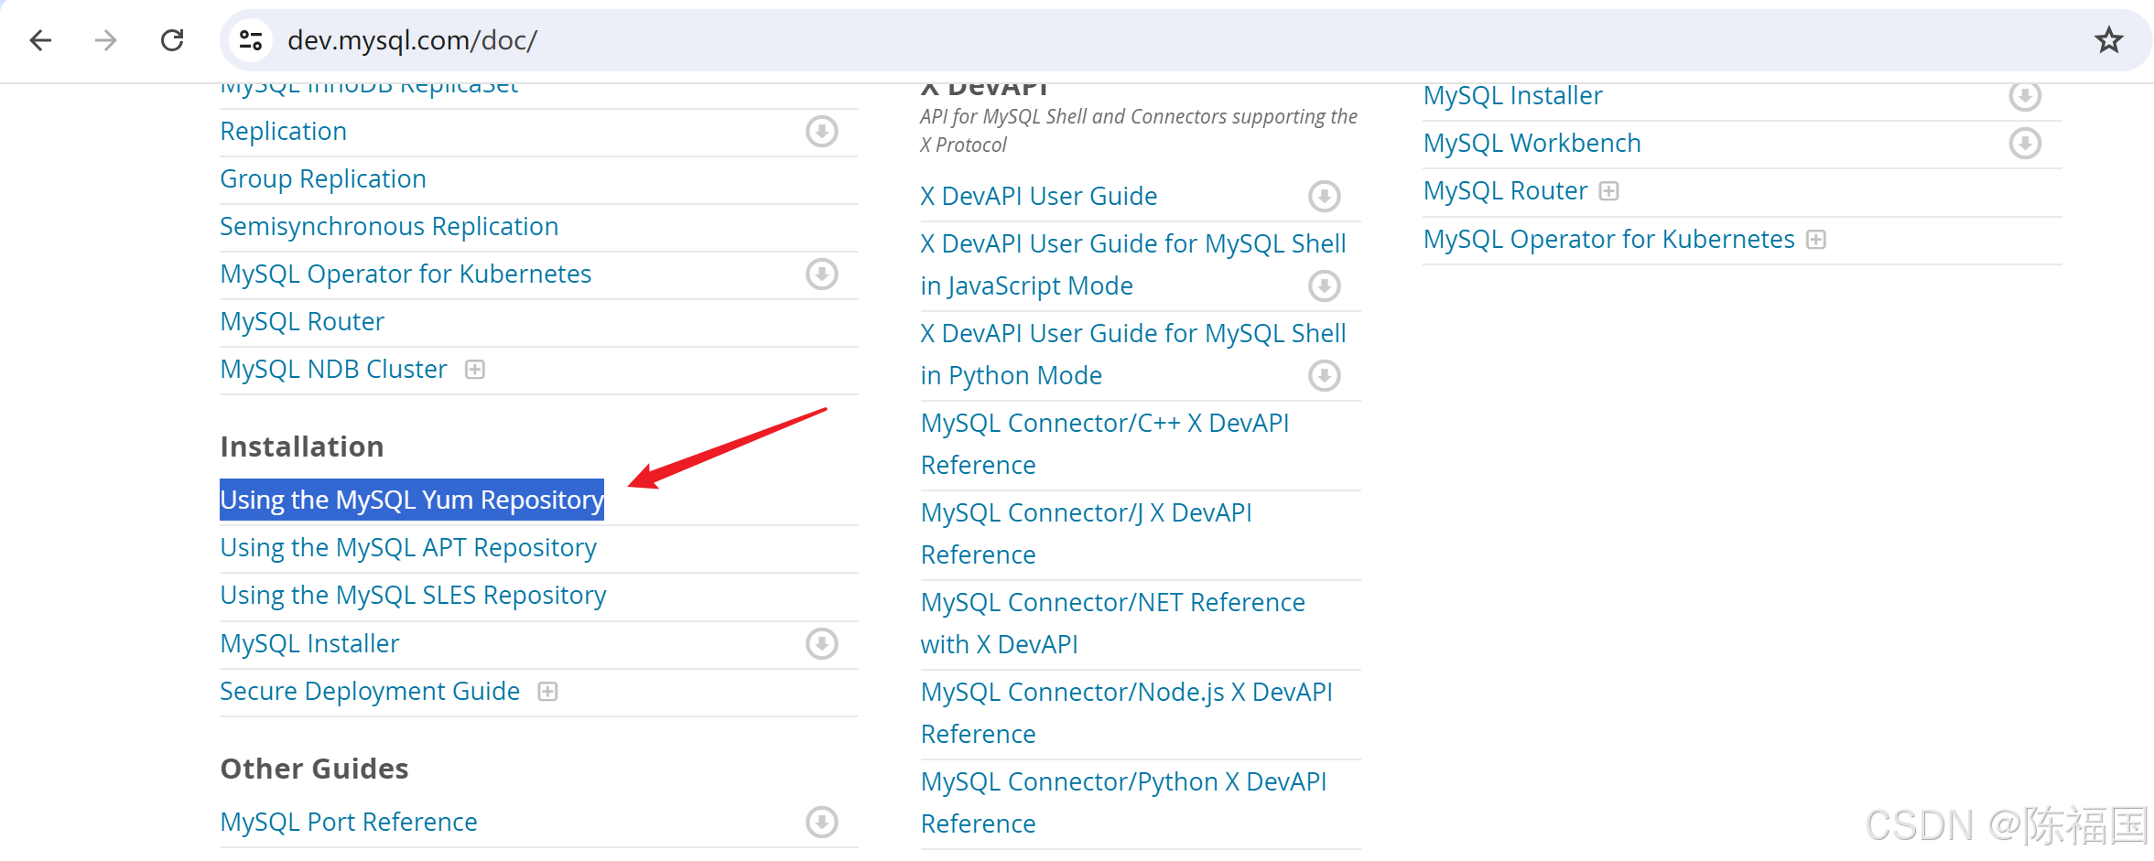Open MySQL Connector/Node.js X DevAPI Reference
The width and height of the screenshot is (2154, 861).
[x=1127, y=713]
